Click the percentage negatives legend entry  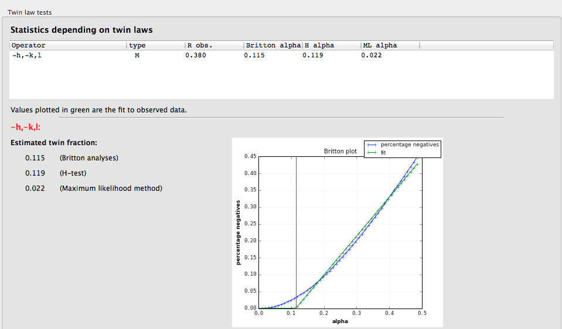click(409, 144)
